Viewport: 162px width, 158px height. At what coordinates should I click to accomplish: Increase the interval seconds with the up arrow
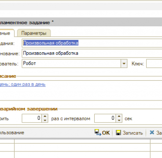coord(119,116)
